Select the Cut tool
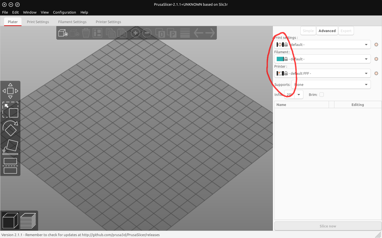The image size is (382, 238). [x=10, y=166]
